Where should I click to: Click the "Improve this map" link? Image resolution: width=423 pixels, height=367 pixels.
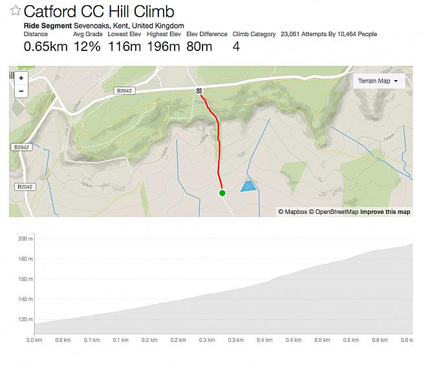pos(385,212)
